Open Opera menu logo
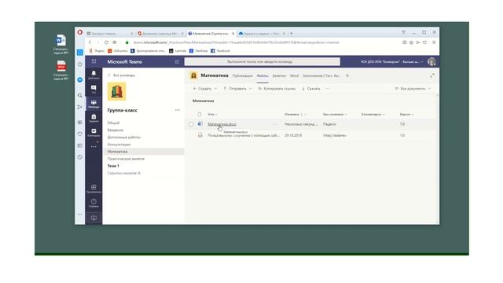 79,32
